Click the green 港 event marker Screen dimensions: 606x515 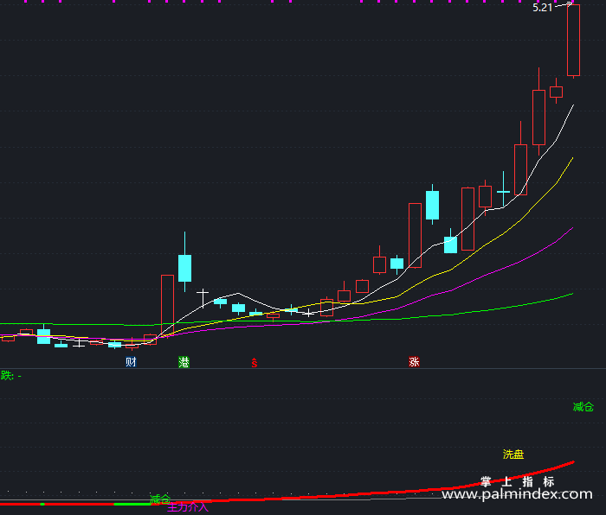tap(184, 362)
